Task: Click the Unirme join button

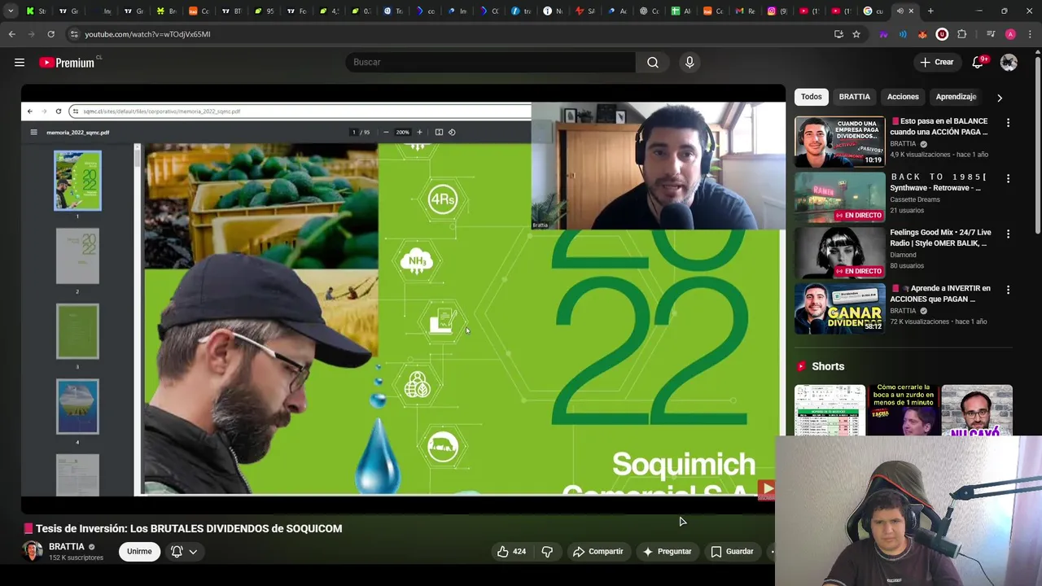Action: click(139, 552)
